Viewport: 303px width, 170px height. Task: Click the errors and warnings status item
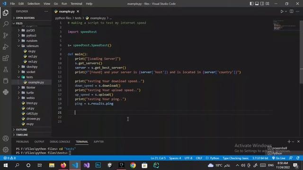(9, 158)
